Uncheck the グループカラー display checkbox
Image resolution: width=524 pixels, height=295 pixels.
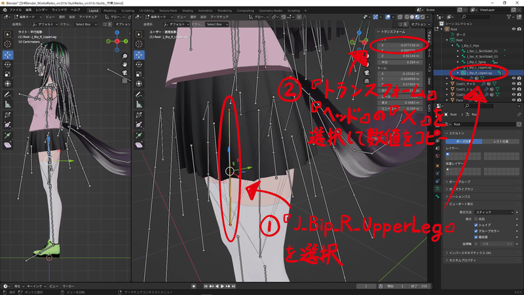click(476, 231)
